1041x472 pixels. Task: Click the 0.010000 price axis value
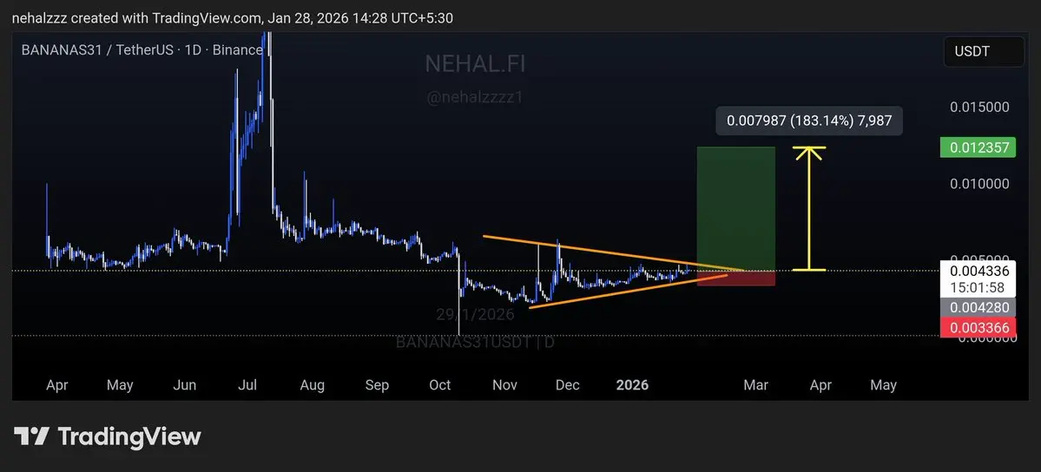(x=979, y=184)
